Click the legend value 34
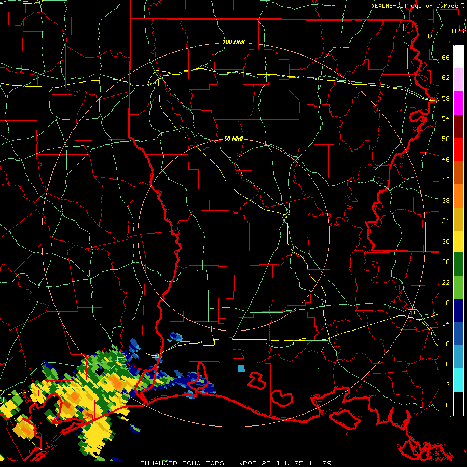 coord(446,221)
